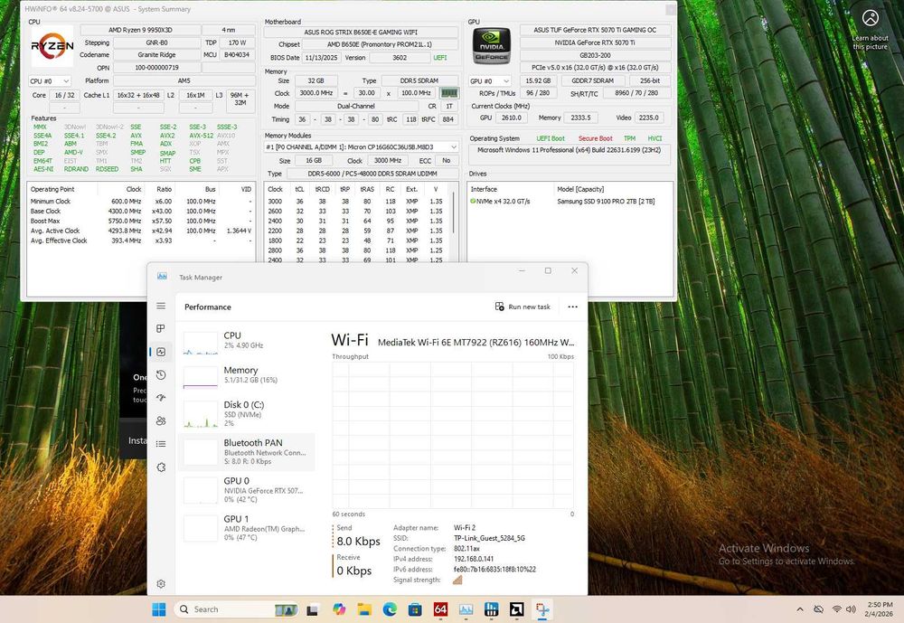Viewport: 904px width, 623px height.
Task: Click Minimum Clock operating point row
Action: pos(141,202)
